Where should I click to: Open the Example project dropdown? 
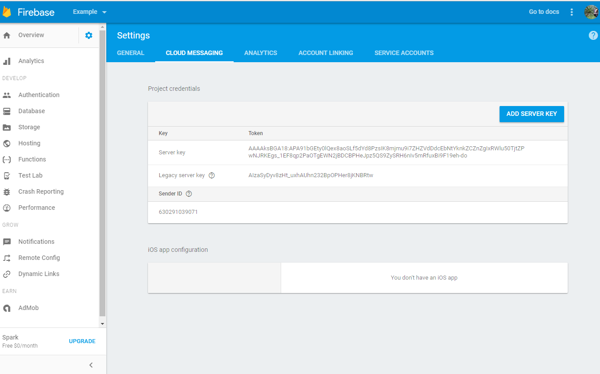[90, 12]
